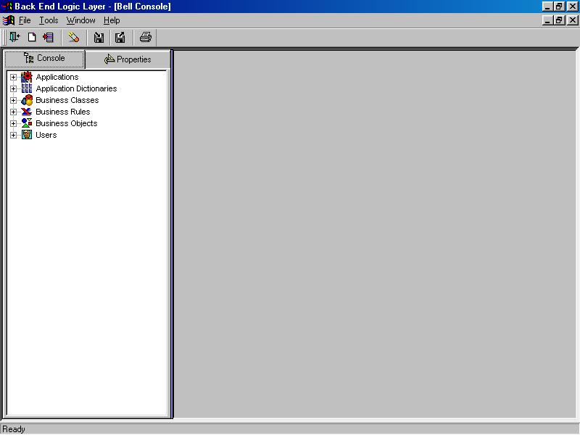Click the Business Objects node icon
The width and height of the screenshot is (580, 435).
point(27,123)
